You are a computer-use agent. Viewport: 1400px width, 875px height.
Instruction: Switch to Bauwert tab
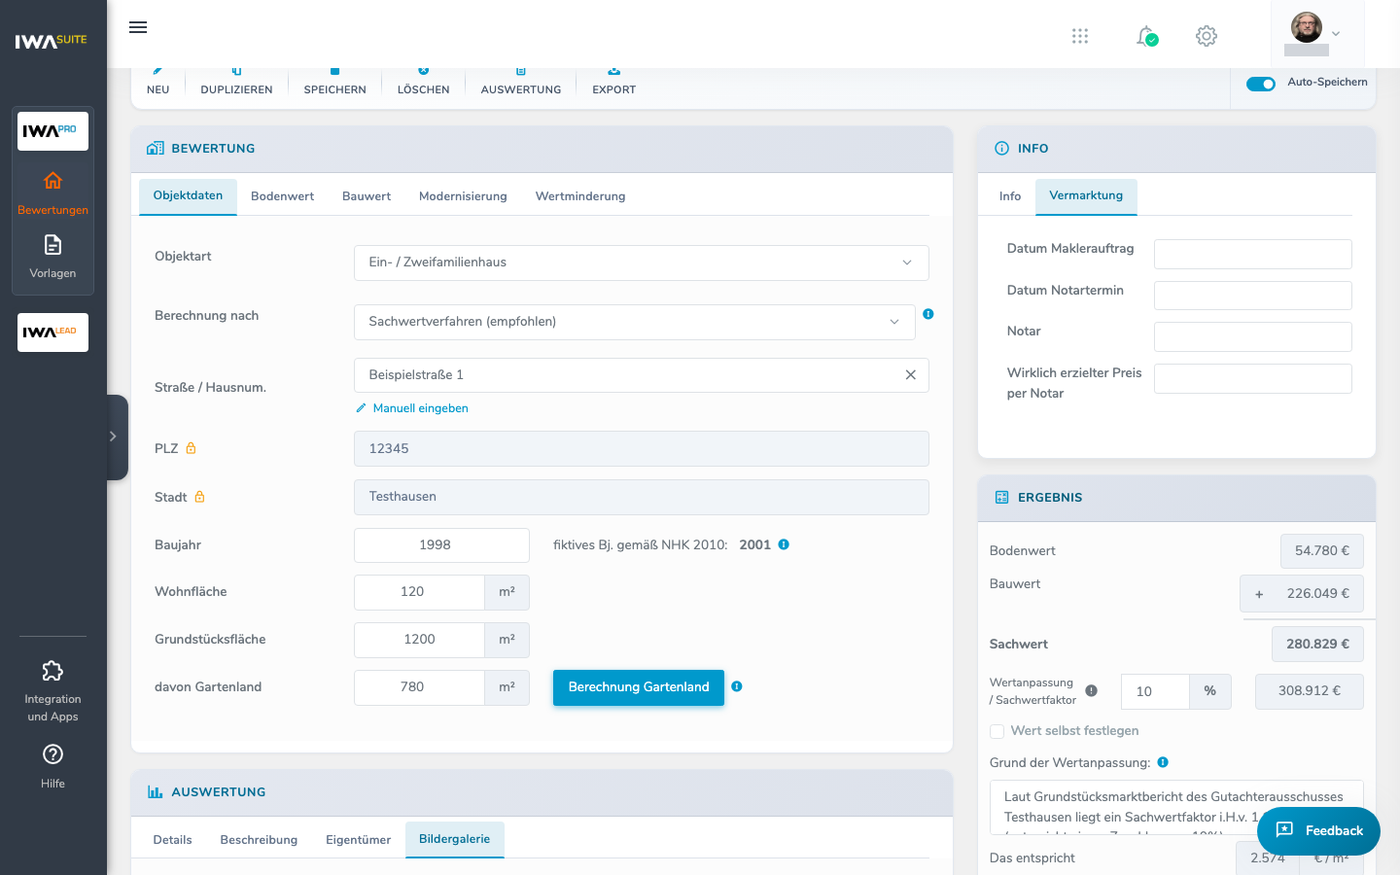point(367,196)
